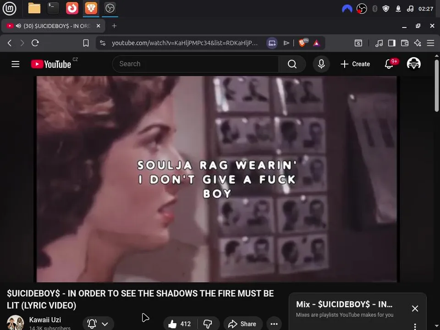Click the YouTube Search field
The height and width of the screenshot is (330, 440).
(196, 64)
